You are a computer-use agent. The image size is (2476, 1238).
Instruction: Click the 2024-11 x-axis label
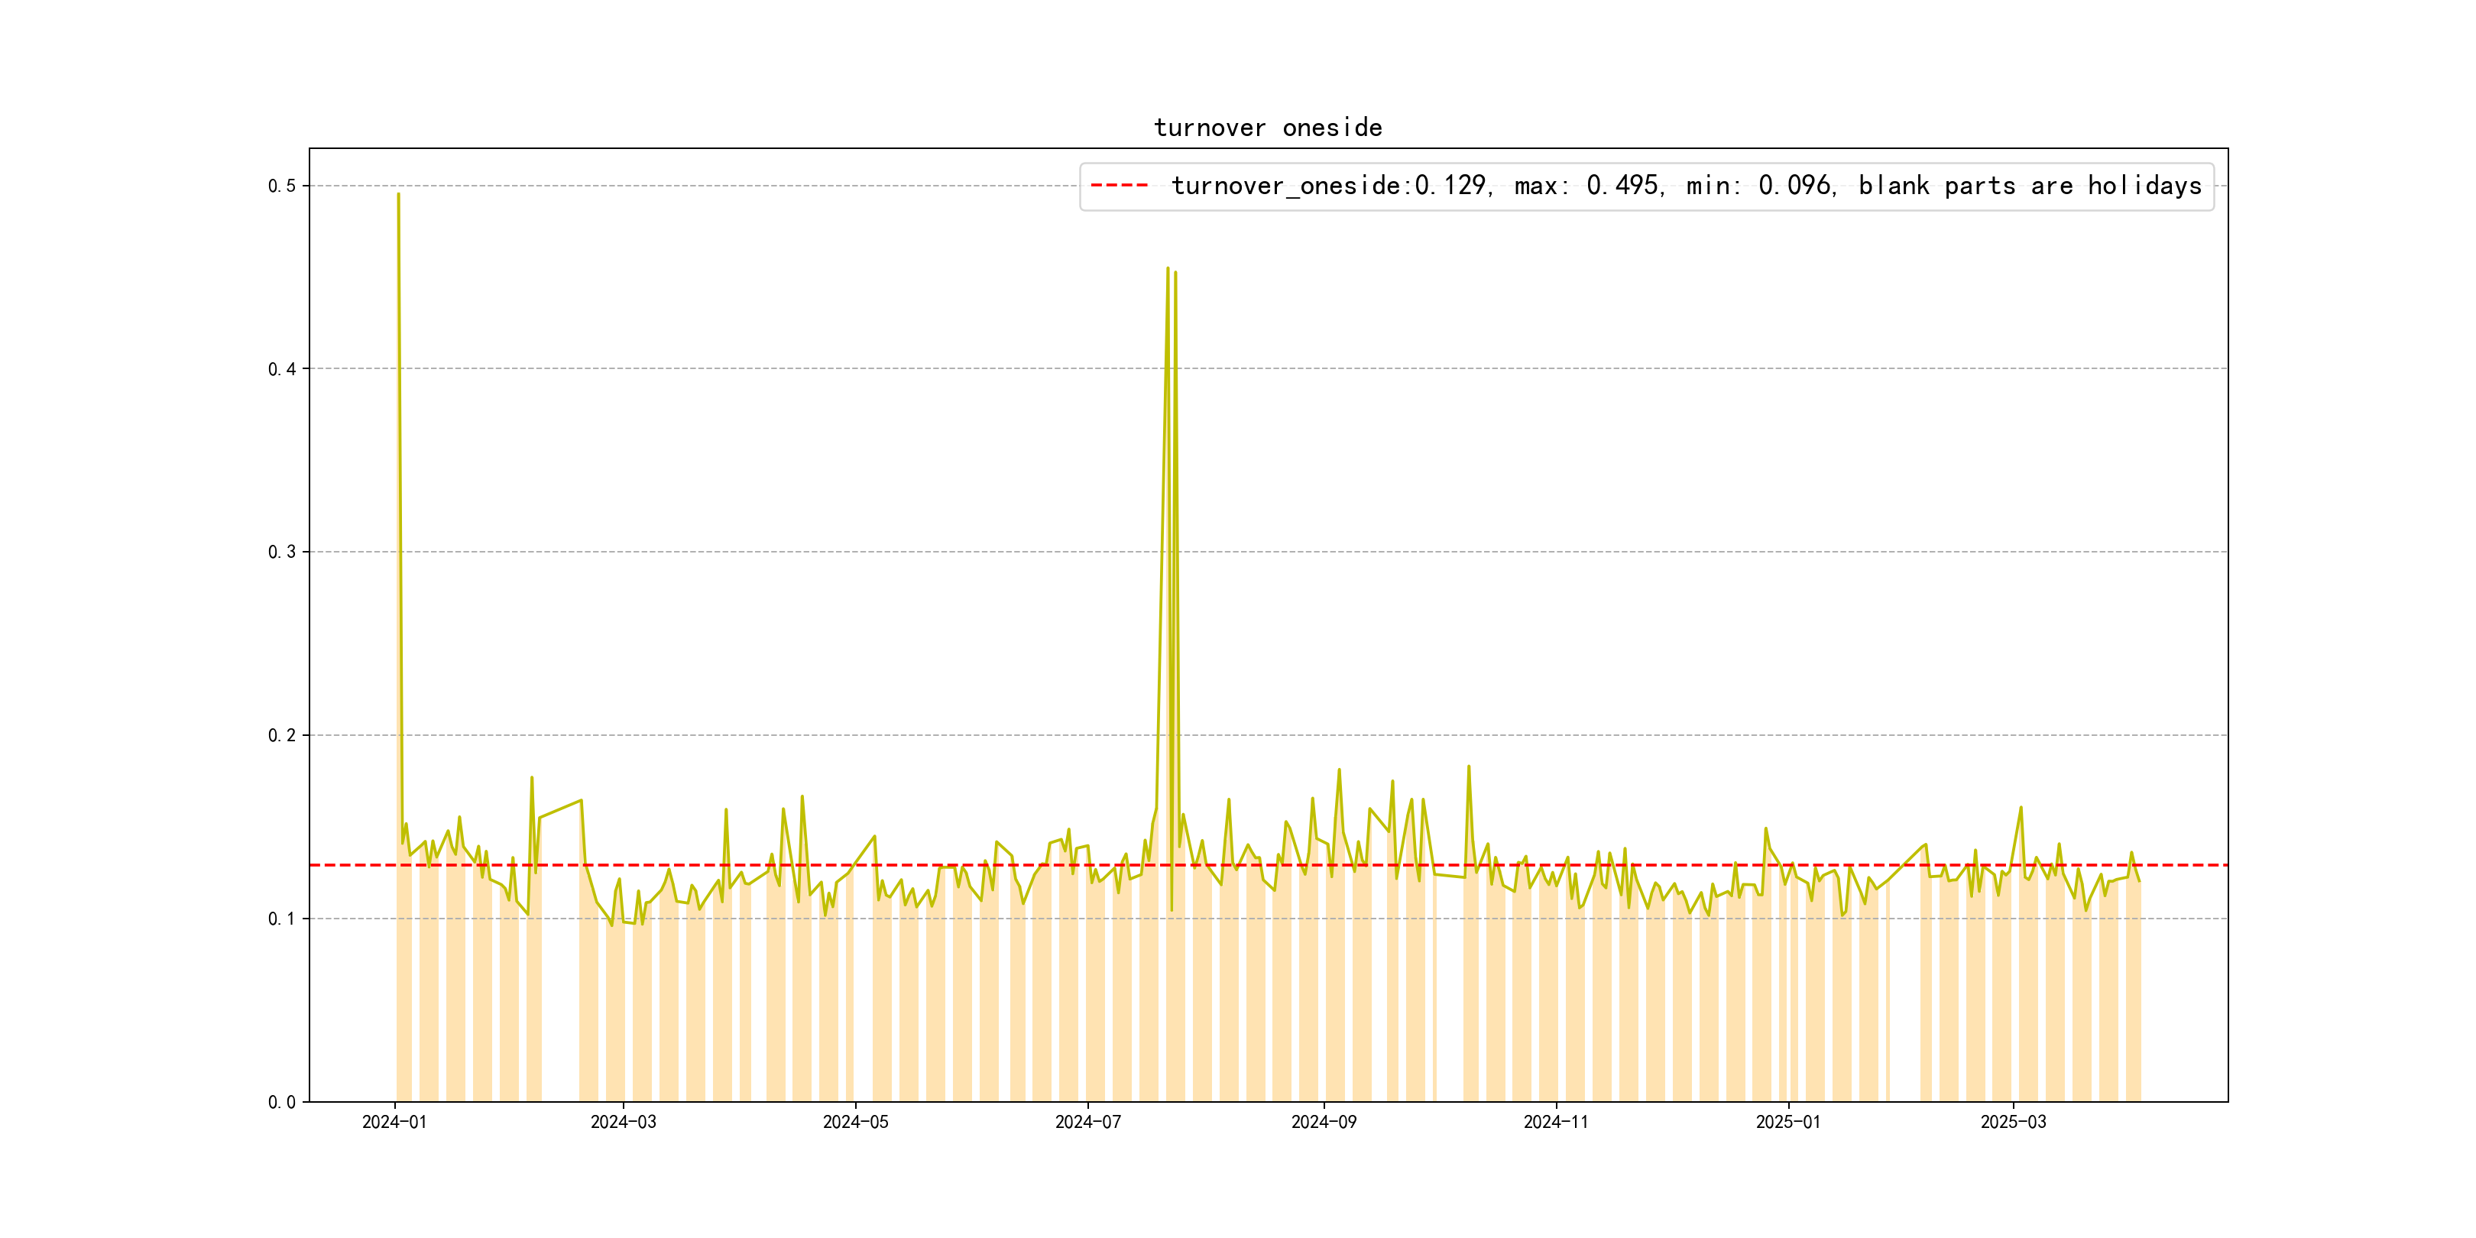pos(1556,1122)
